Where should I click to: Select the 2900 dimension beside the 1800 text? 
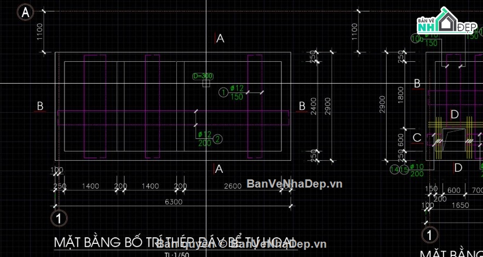[x=382, y=104]
